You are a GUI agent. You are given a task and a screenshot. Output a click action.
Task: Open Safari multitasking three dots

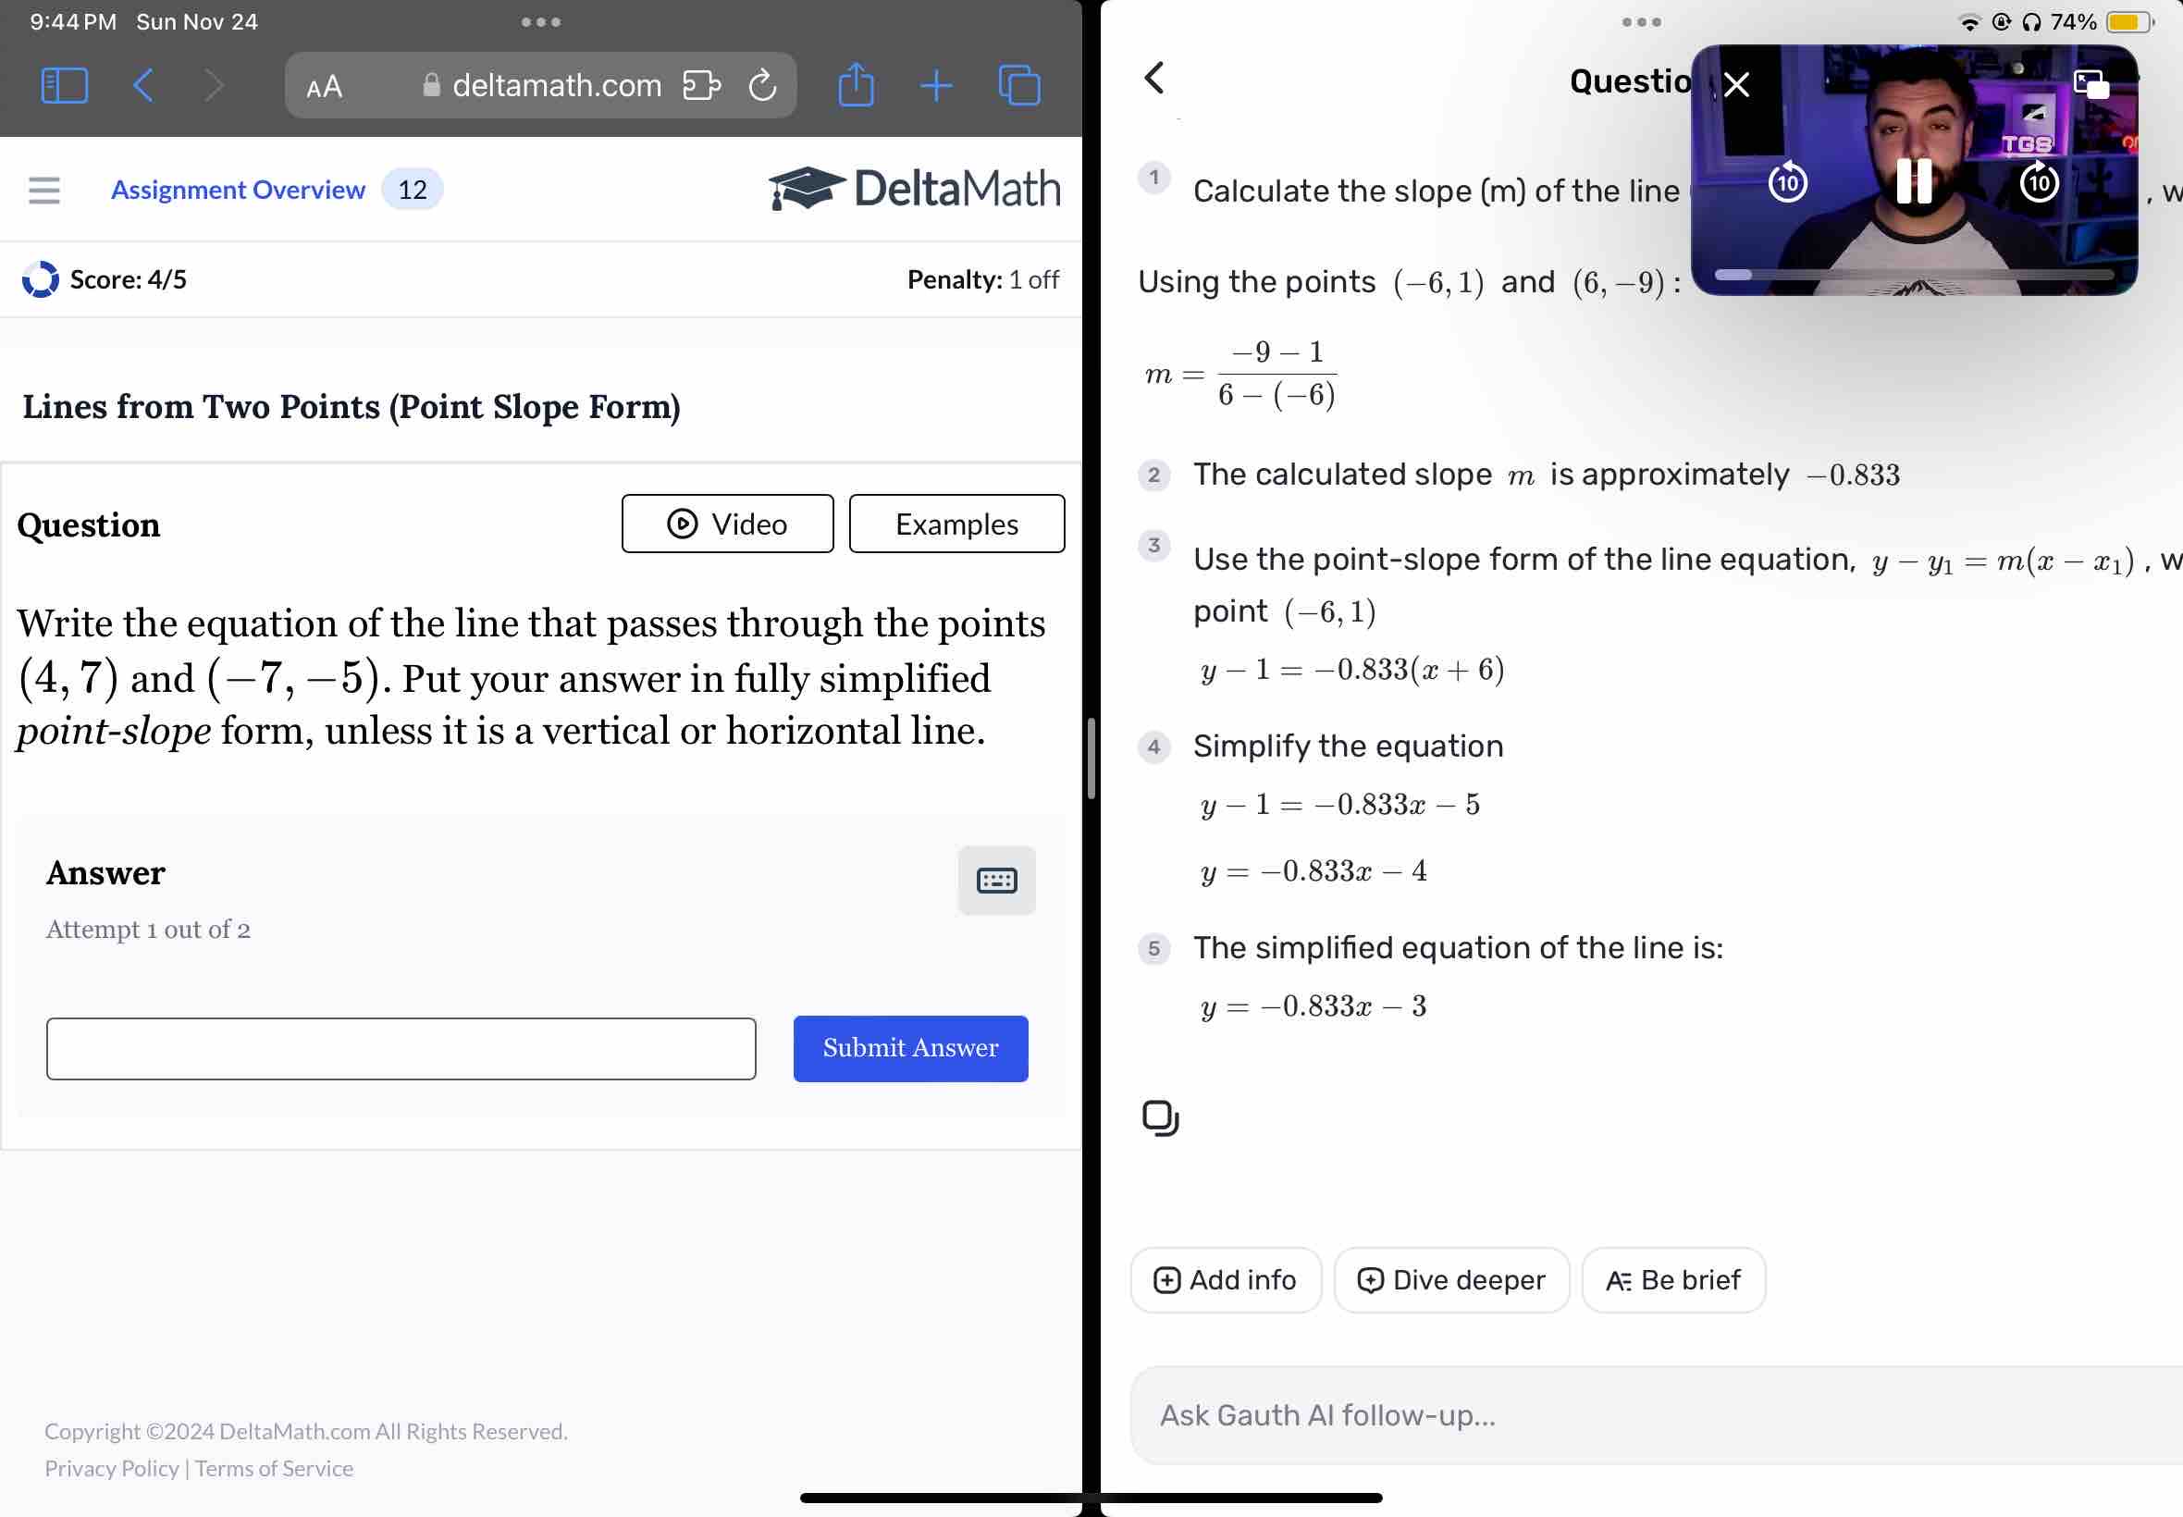point(541,22)
